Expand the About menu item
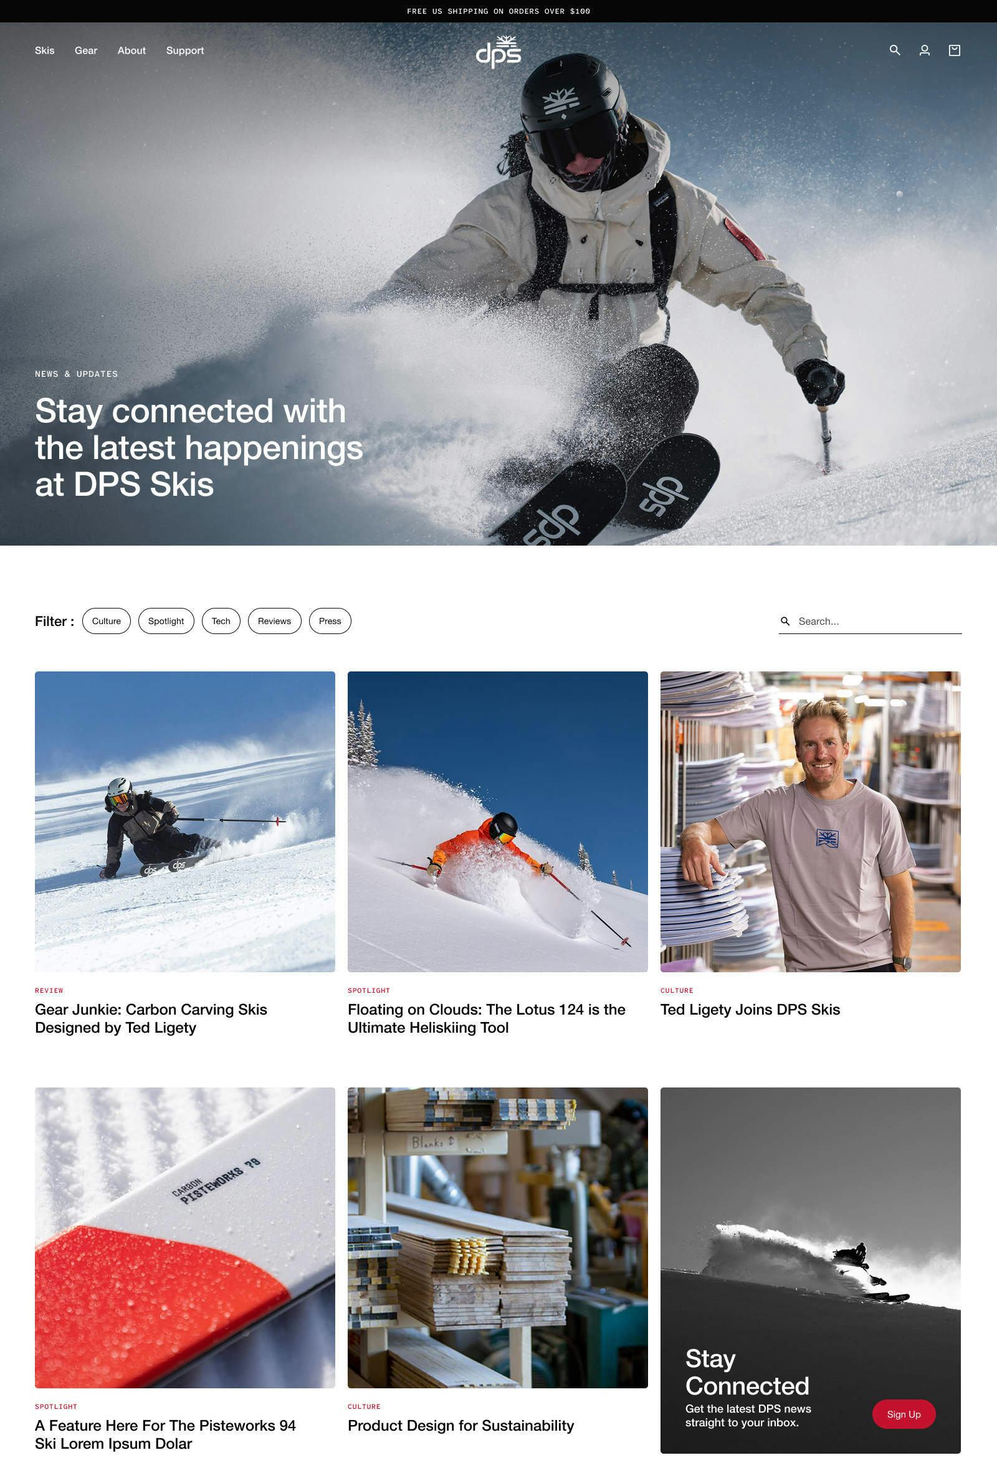997x1478 pixels. [131, 50]
